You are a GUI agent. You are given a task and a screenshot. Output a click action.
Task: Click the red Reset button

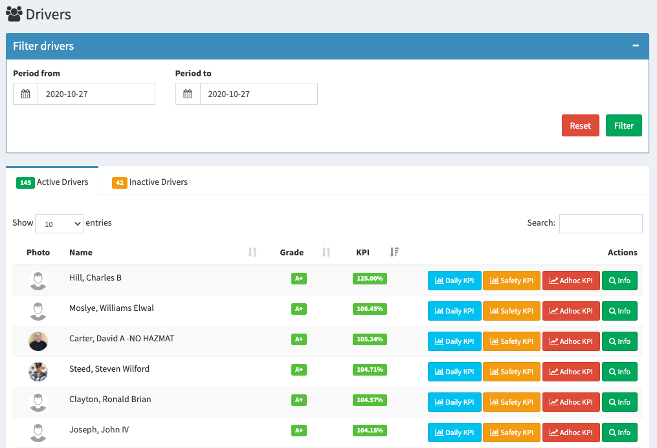point(581,125)
